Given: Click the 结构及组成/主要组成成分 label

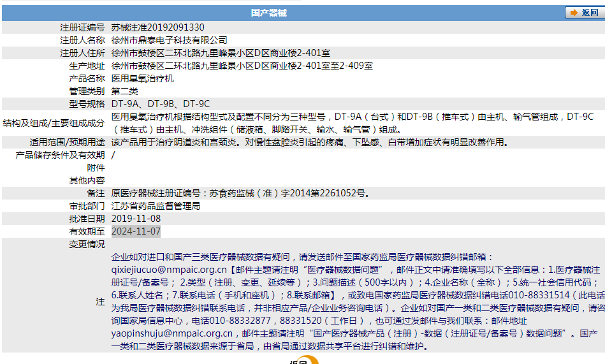Looking at the screenshot, I should click(x=54, y=123).
